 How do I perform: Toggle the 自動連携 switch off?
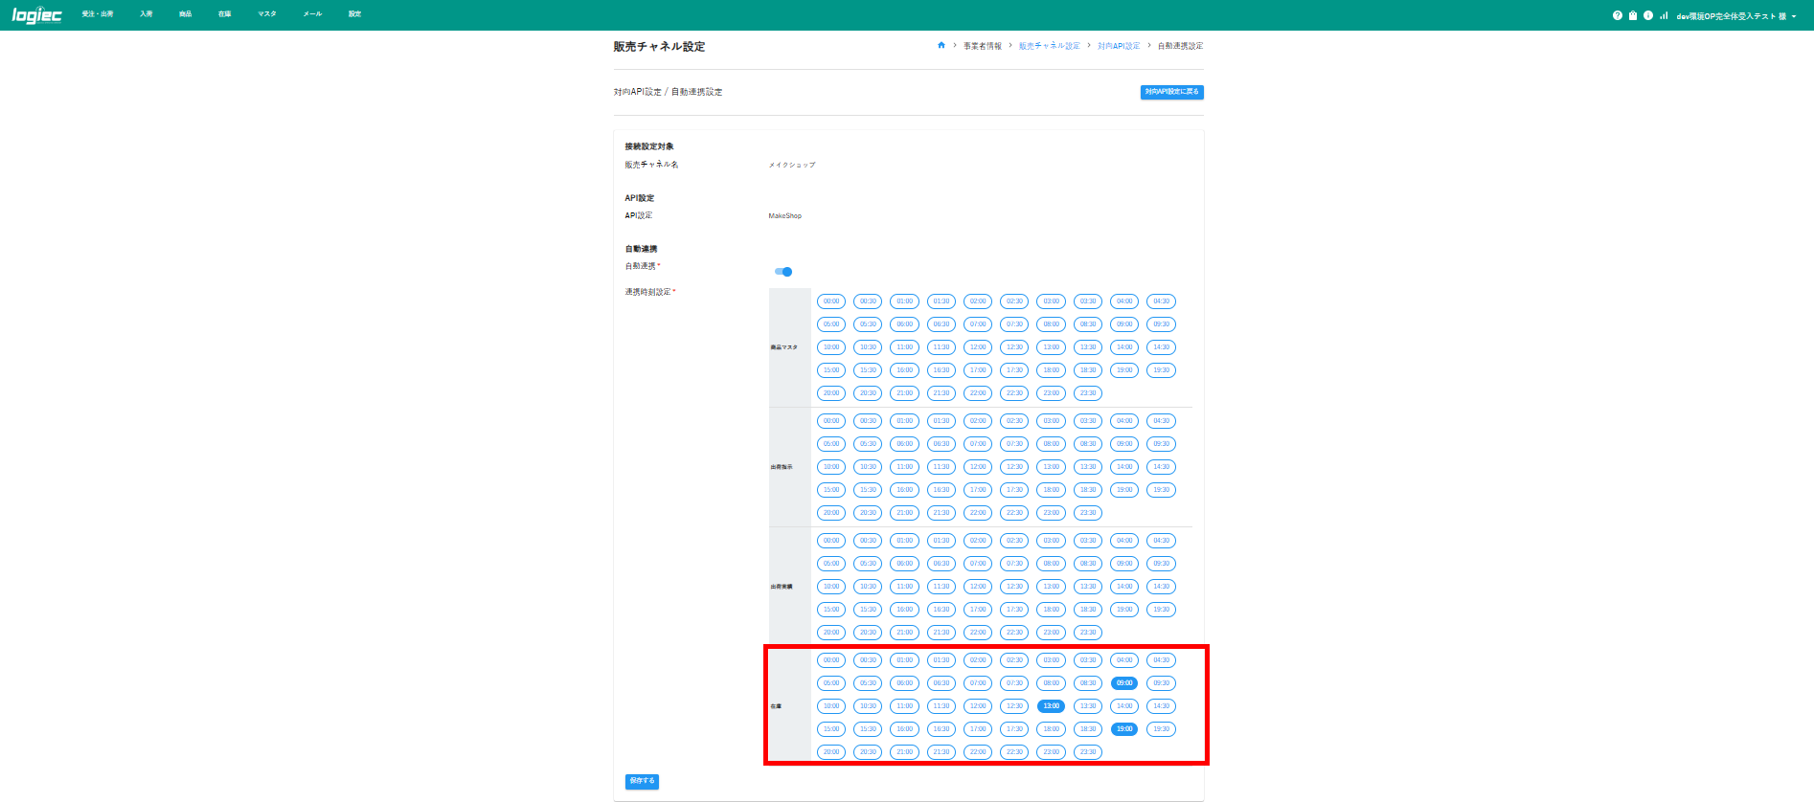pyautogui.click(x=783, y=272)
